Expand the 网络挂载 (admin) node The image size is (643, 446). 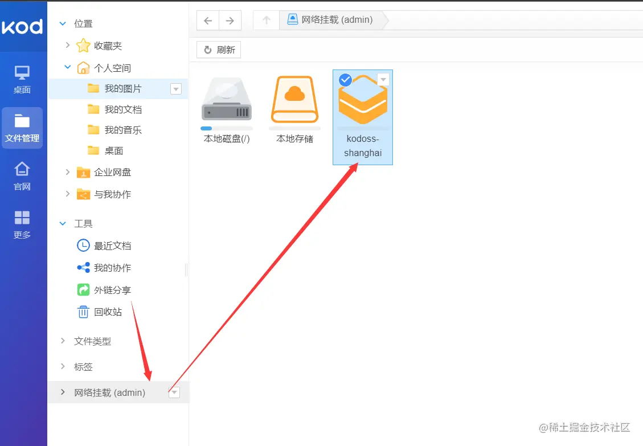click(63, 392)
